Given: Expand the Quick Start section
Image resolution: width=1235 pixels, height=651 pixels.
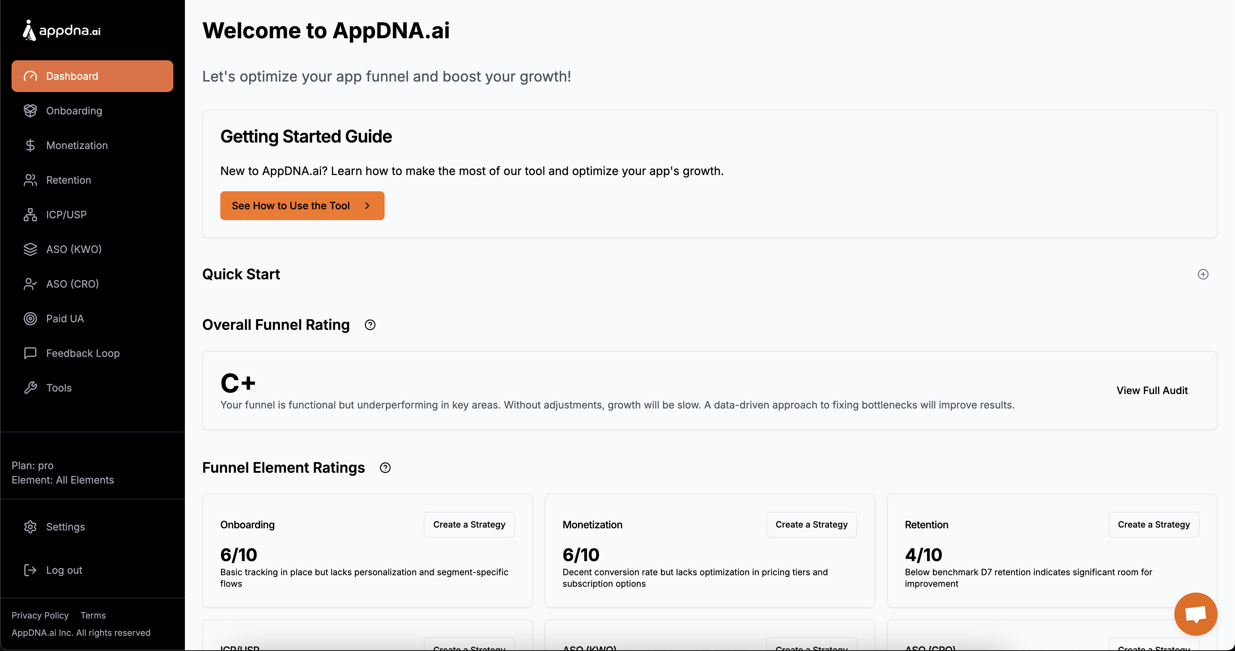Looking at the screenshot, I should (x=1203, y=274).
